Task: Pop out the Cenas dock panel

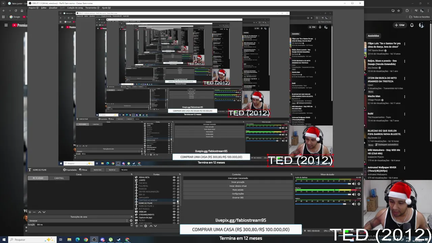Action: (x=131, y=174)
